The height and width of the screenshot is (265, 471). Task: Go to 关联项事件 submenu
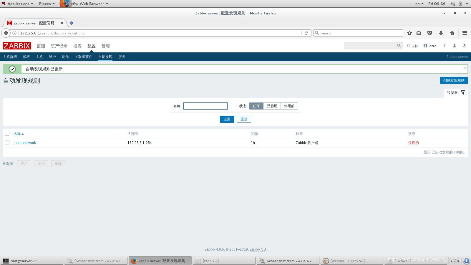84,57
